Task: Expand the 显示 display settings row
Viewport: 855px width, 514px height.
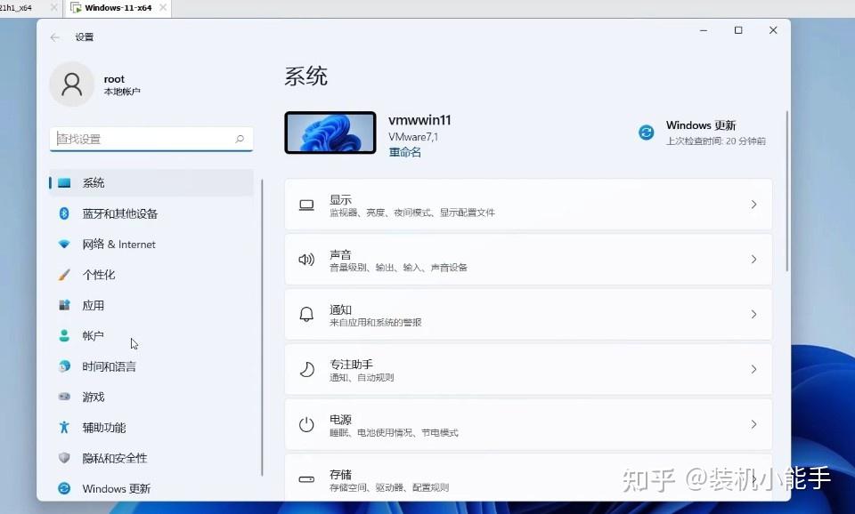Action: [x=526, y=205]
